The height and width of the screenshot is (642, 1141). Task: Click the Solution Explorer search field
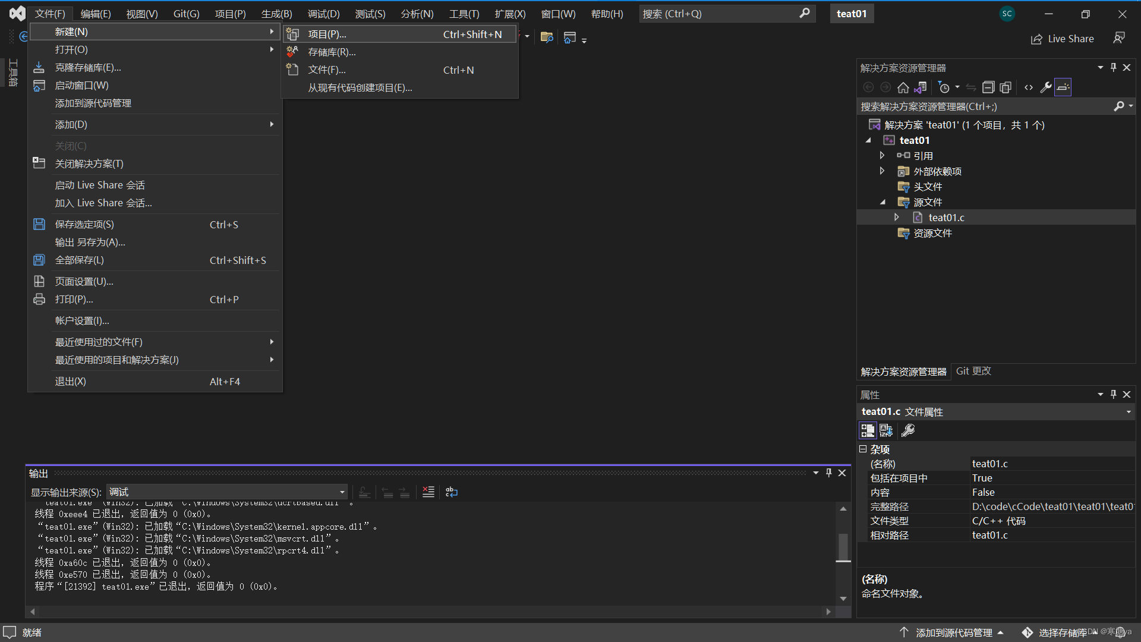[x=985, y=106]
